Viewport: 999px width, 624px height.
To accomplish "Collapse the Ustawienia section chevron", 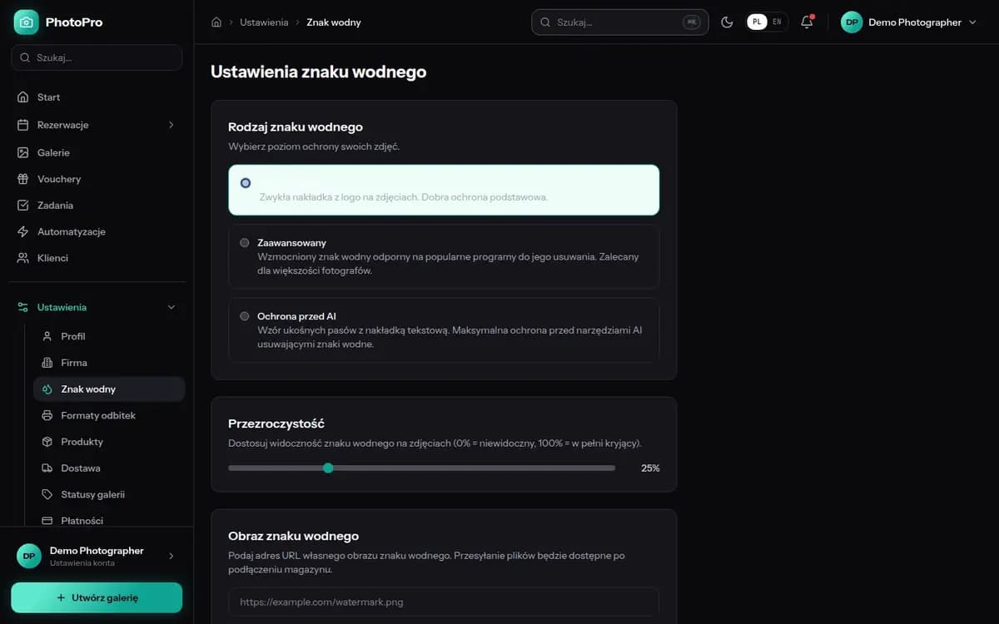I will click(x=171, y=307).
